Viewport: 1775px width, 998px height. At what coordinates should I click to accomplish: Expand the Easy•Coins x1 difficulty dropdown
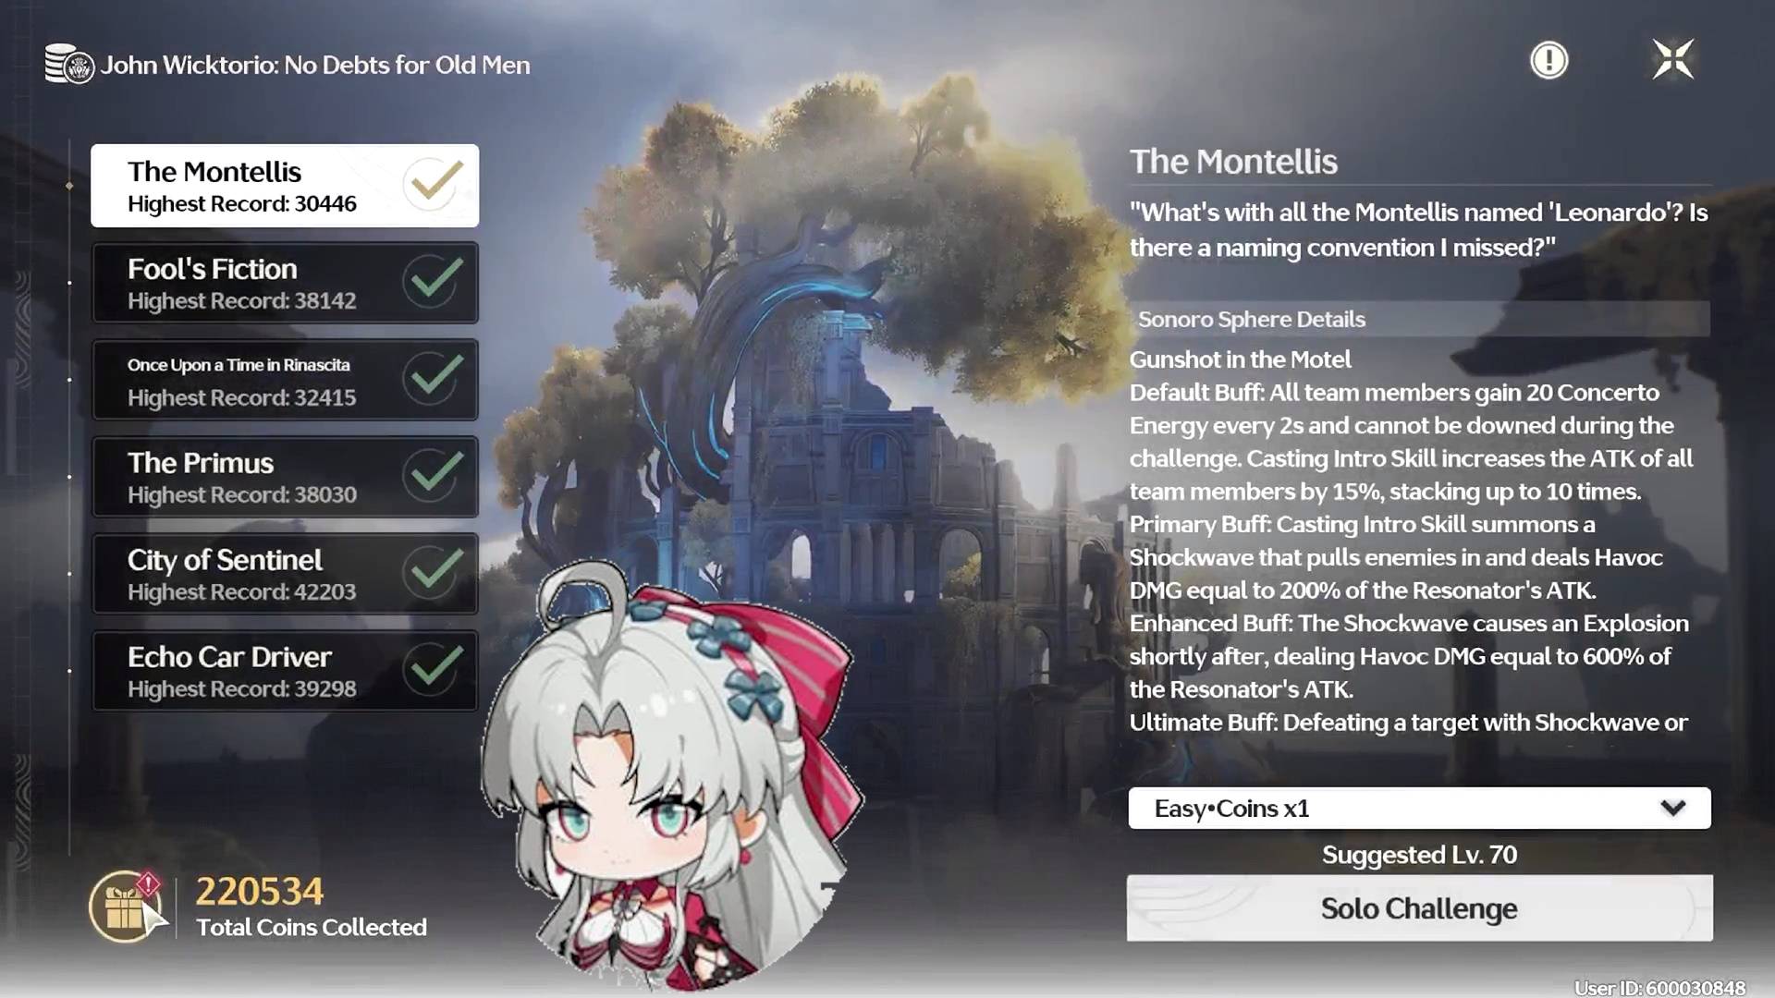(1419, 809)
